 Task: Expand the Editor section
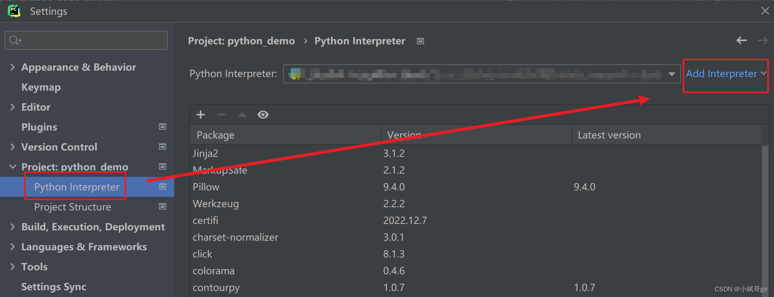(x=12, y=107)
